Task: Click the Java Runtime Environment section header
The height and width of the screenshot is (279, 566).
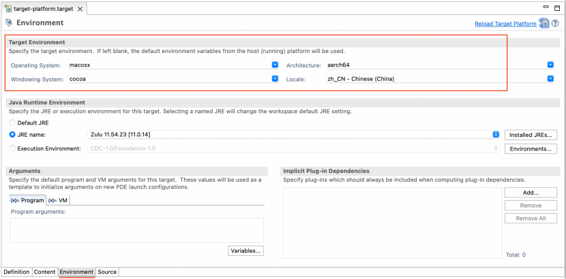Action: click(47, 103)
